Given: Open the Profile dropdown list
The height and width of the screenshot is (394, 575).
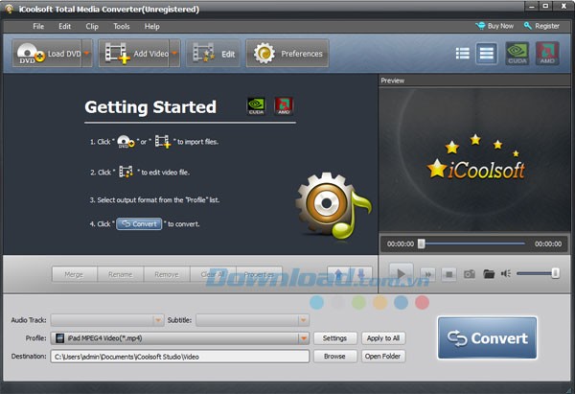Looking at the screenshot, I should click(x=180, y=338).
